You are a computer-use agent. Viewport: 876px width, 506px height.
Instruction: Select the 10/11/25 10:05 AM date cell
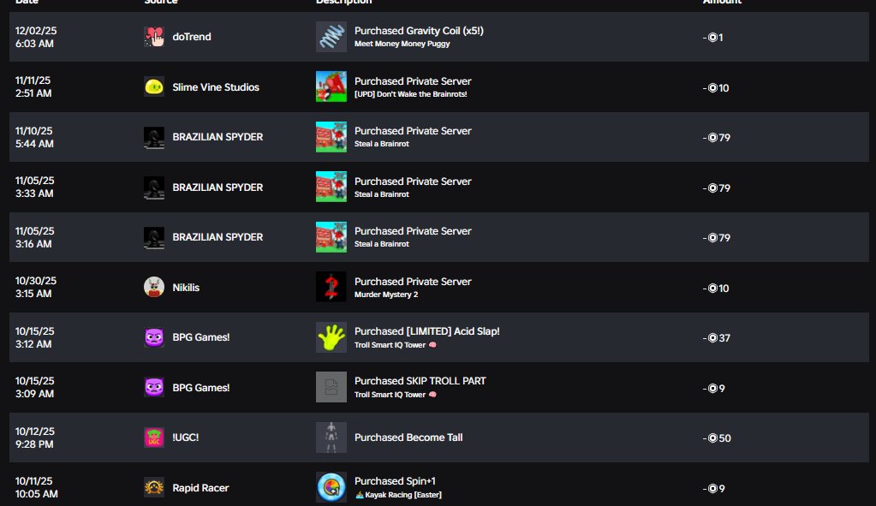tap(36, 487)
